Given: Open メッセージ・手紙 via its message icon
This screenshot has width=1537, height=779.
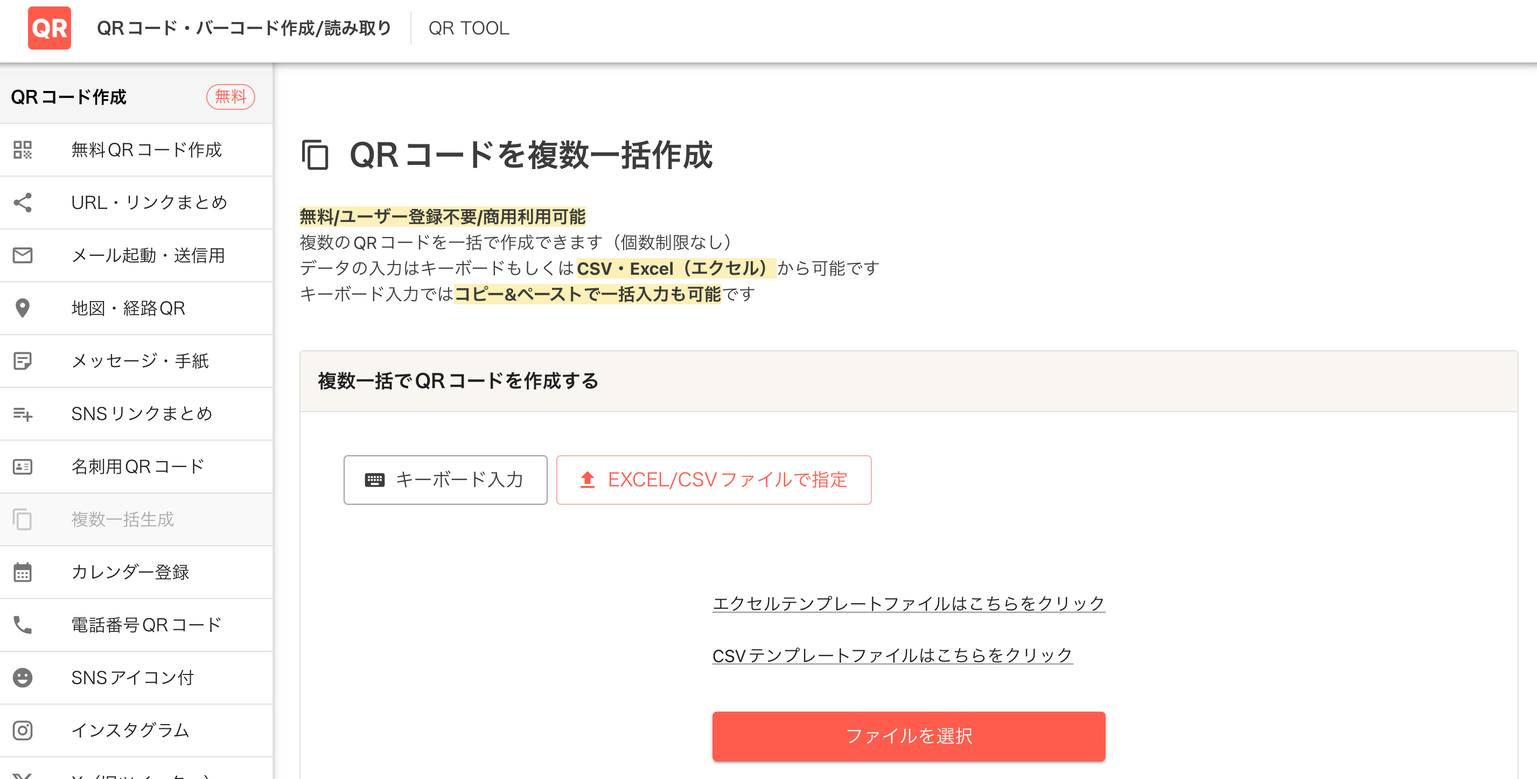Looking at the screenshot, I should click(x=23, y=360).
